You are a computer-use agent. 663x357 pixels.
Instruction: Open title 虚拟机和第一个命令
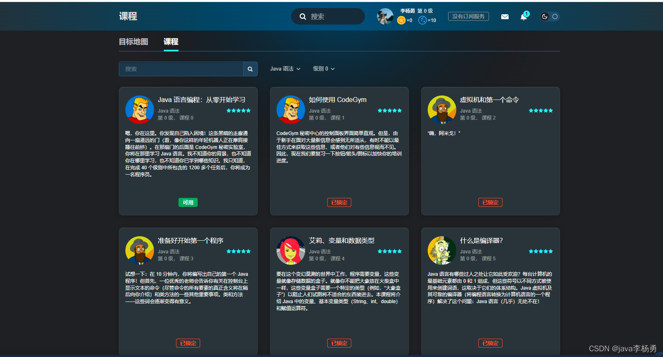pyautogui.click(x=489, y=100)
